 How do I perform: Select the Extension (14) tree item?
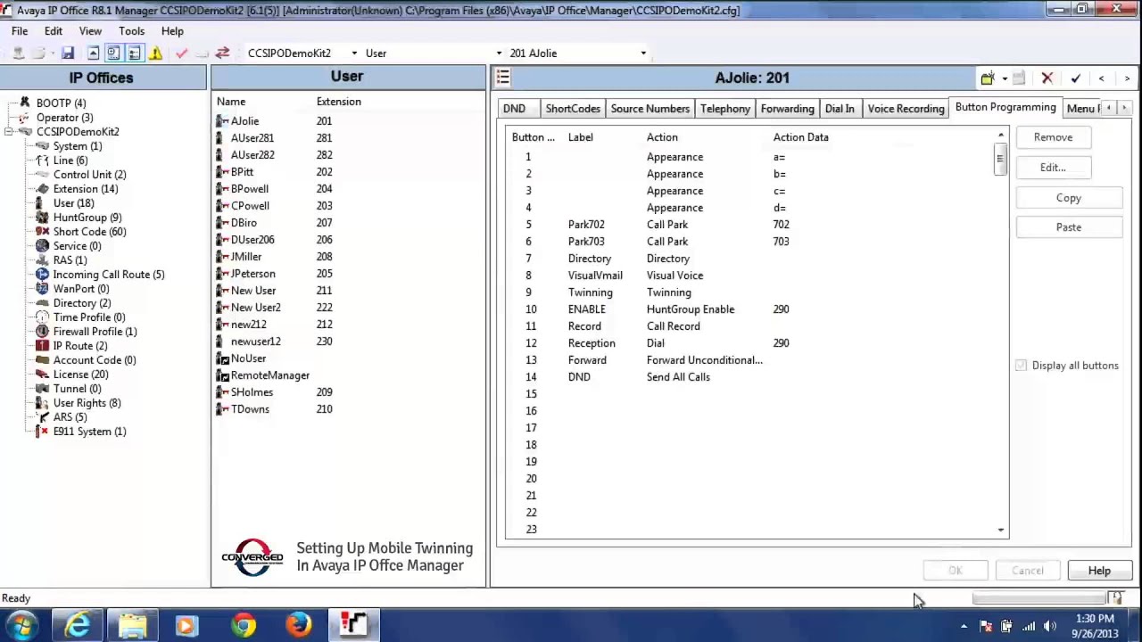tap(86, 189)
